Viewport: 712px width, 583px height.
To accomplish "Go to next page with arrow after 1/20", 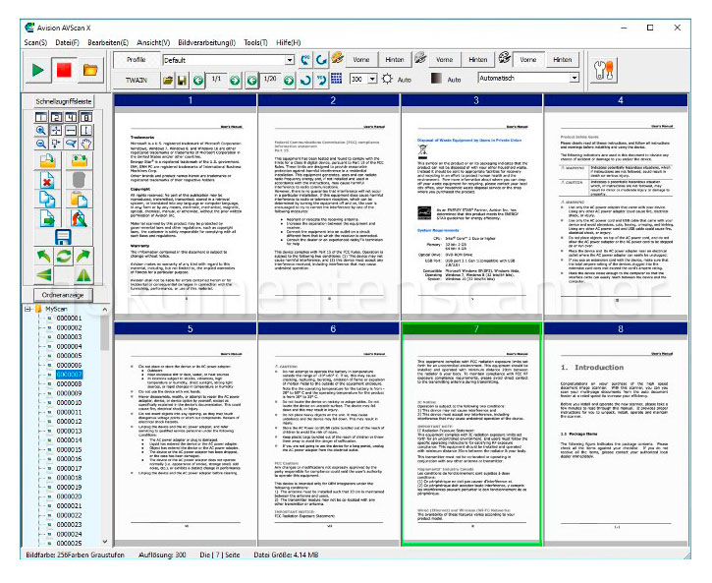I will tap(289, 81).
